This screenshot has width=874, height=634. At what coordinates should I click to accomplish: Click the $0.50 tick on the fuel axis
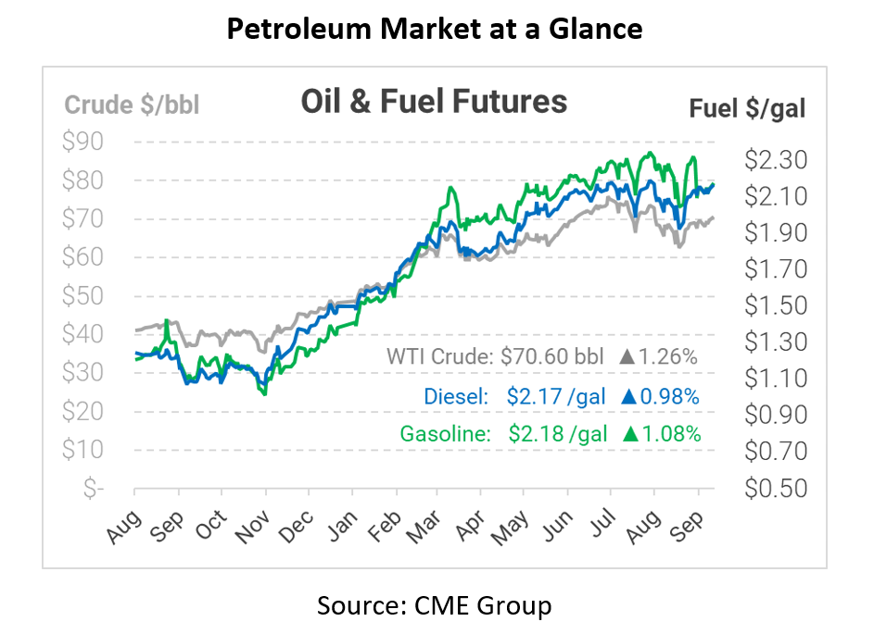tap(776, 488)
